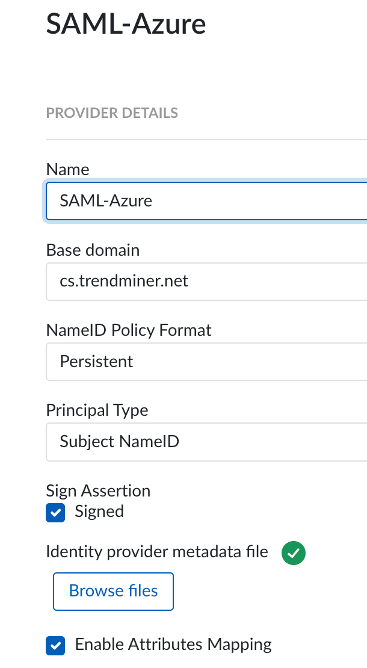Click the green metadata verified checkmark icon
Viewport: 367px width, 668px height.
[x=293, y=552]
